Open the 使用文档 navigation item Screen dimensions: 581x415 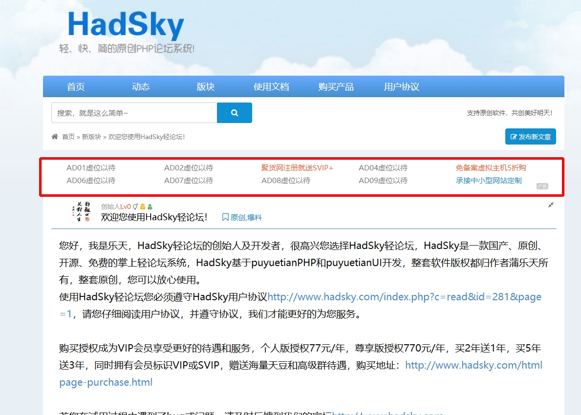(x=271, y=86)
